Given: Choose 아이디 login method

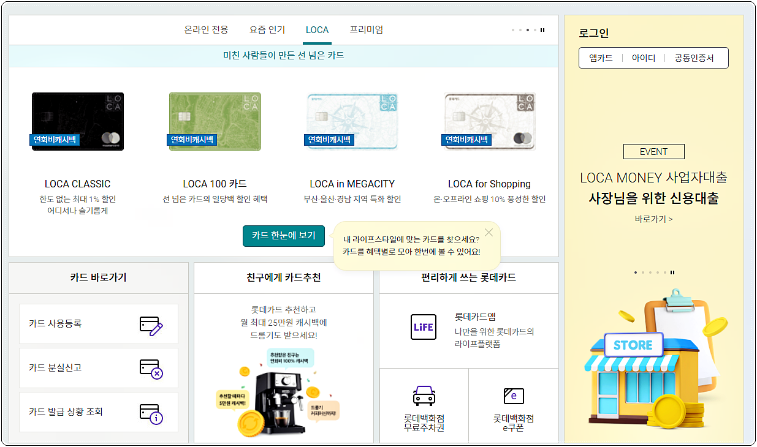Looking at the screenshot, I should pos(644,58).
